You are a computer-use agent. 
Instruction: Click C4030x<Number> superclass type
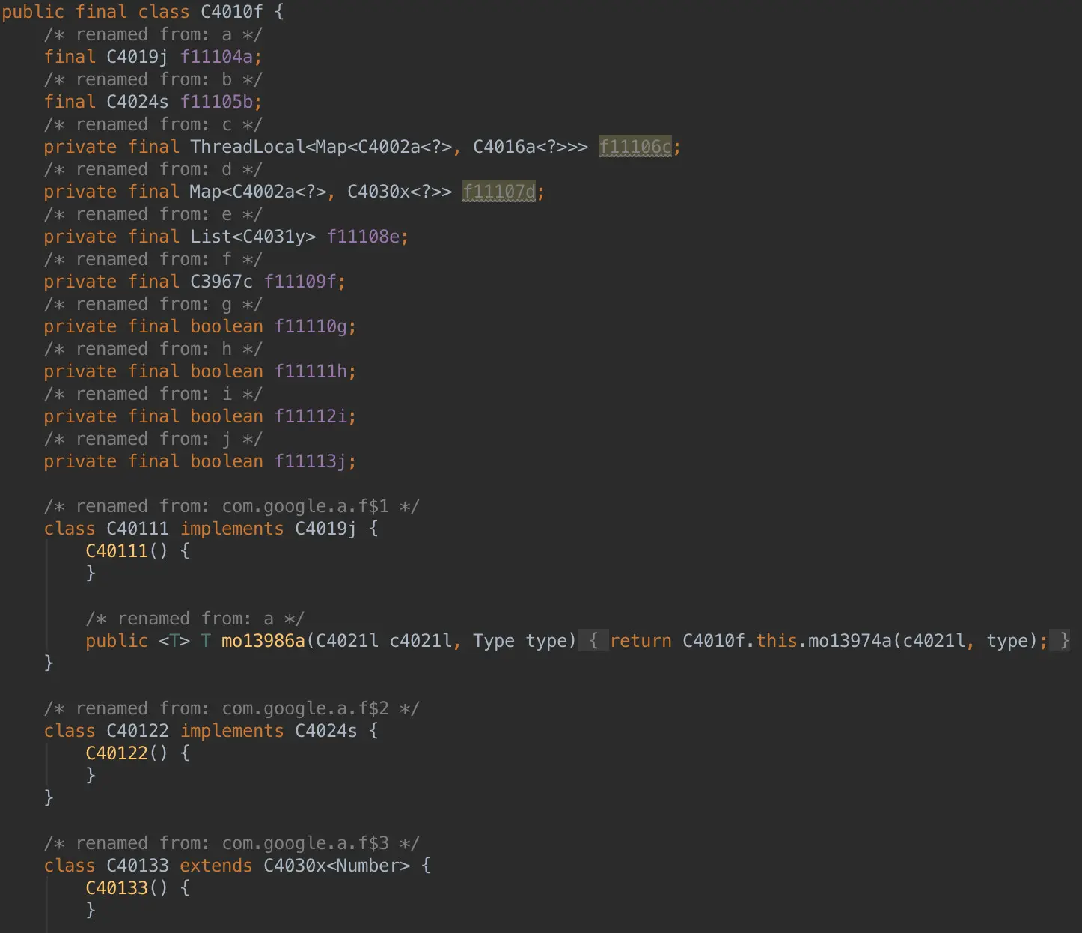pos(337,866)
